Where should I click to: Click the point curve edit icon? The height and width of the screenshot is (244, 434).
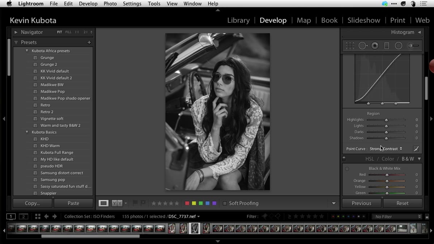coord(416,149)
